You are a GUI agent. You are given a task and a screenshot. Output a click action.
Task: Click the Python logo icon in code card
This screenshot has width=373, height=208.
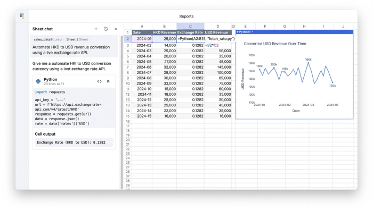[38, 81]
